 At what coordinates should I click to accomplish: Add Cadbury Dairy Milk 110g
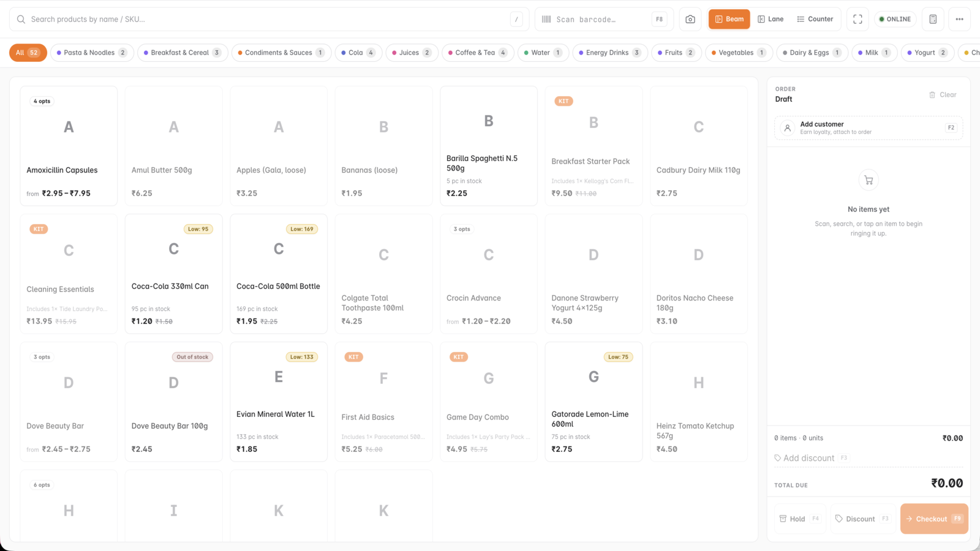(x=699, y=146)
